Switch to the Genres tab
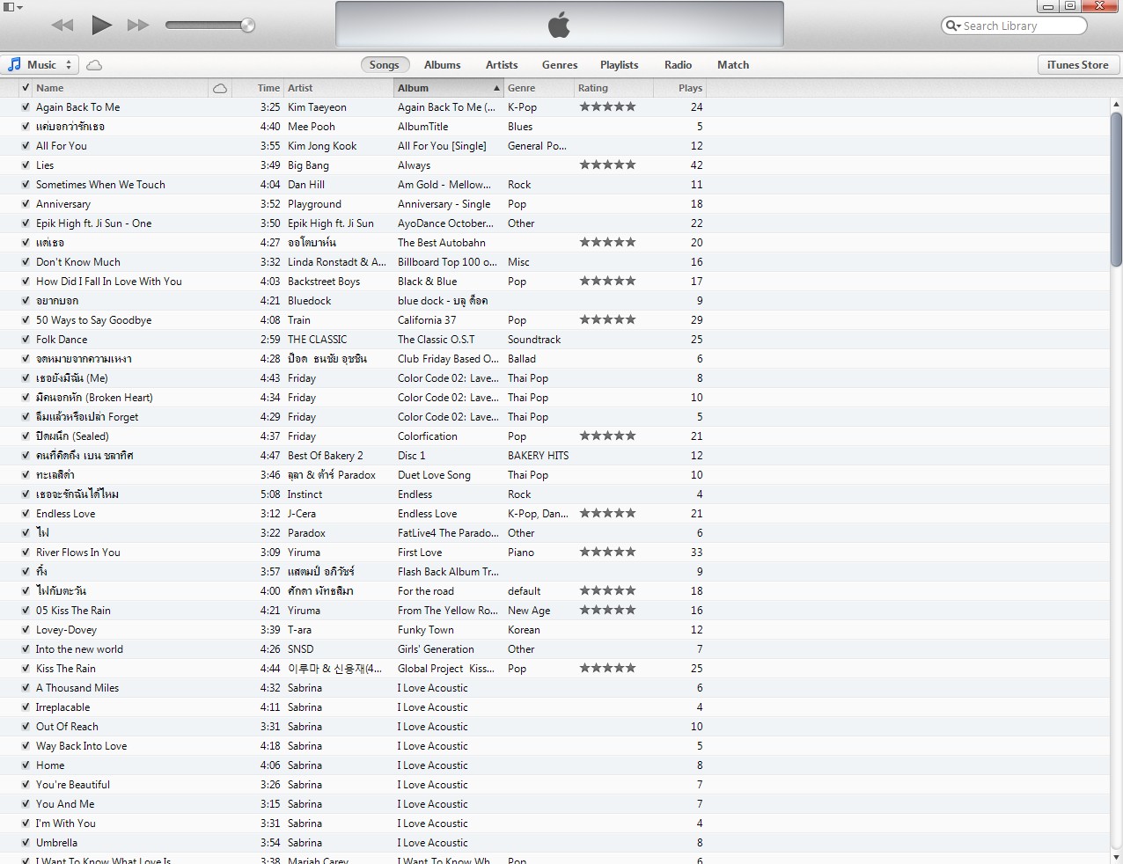This screenshot has width=1123, height=864. (x=560, y=64)
